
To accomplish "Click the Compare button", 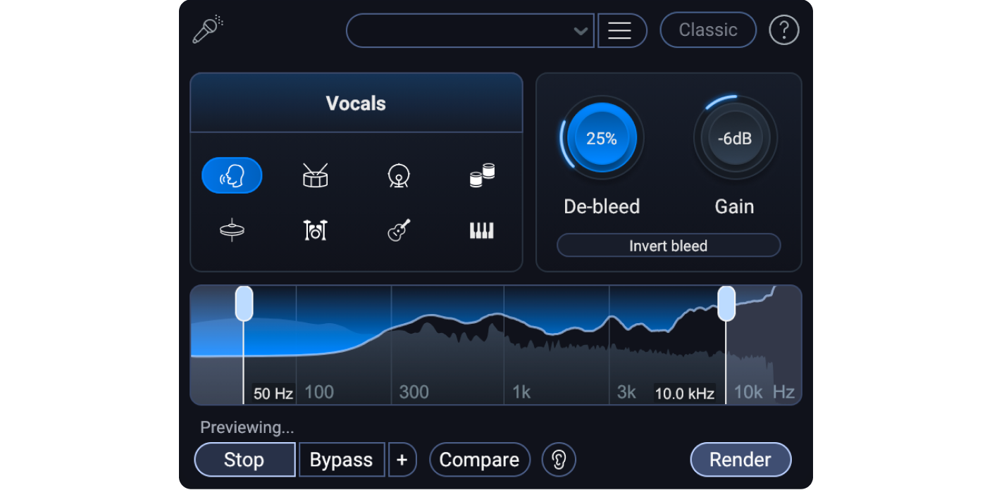I will point(479,460).
